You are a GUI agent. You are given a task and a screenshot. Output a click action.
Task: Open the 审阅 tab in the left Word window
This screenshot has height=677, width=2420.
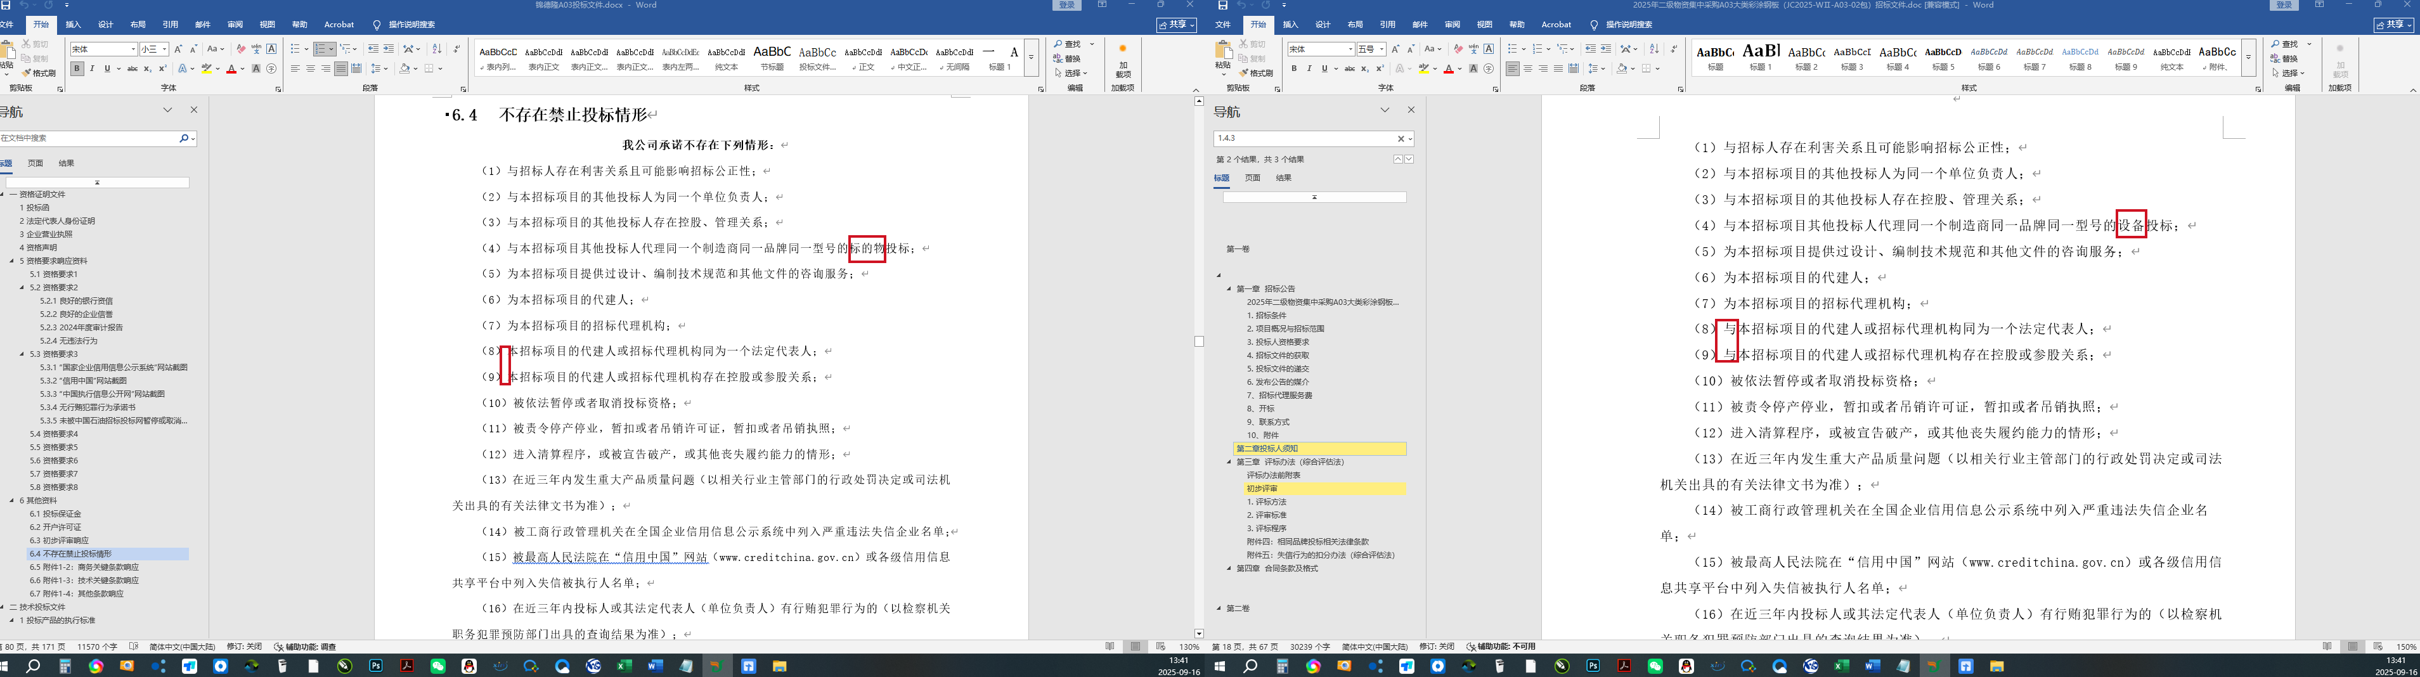[x=235, y=25]
